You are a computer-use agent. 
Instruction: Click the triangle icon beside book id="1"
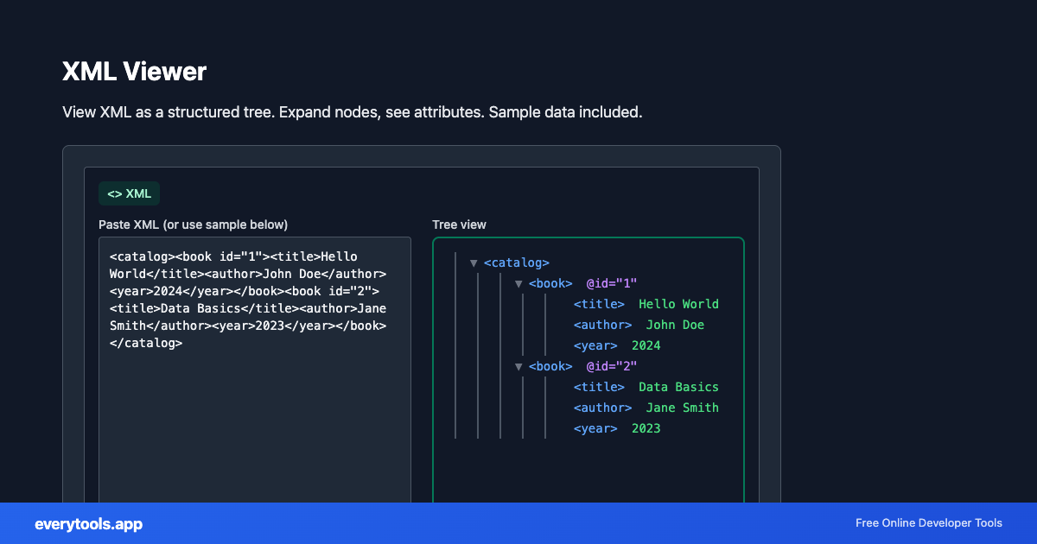[518, 283]
